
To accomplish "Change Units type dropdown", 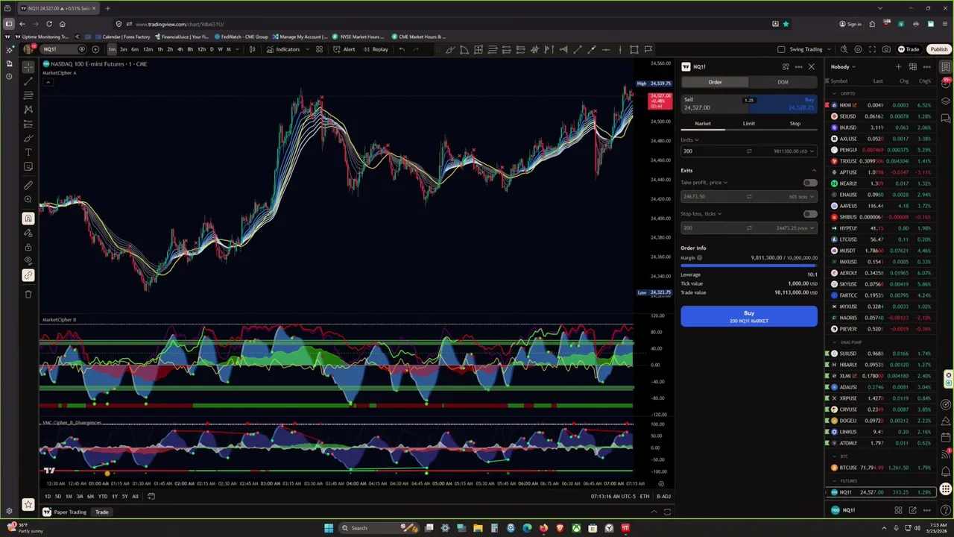I will pyautogui.click(x=689, y=139).
